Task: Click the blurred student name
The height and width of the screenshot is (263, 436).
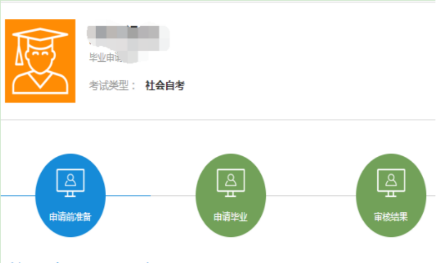Action: tap(128, 38)
